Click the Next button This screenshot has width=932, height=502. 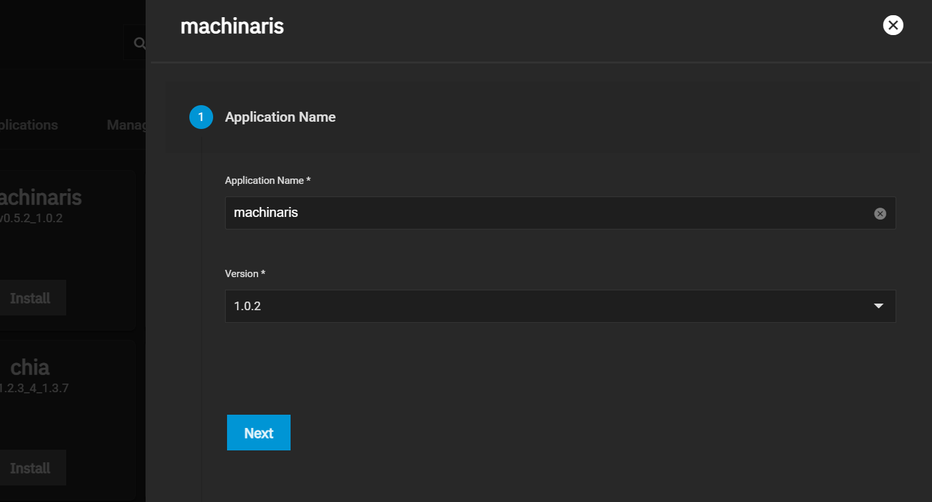(x=259, y=433)
